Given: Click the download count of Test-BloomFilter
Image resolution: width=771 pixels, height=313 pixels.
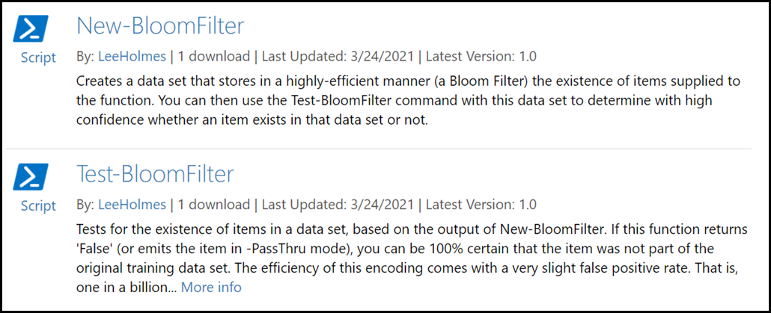Looking at the screenshot, I should pyautogui.click(x=214, y=205).
